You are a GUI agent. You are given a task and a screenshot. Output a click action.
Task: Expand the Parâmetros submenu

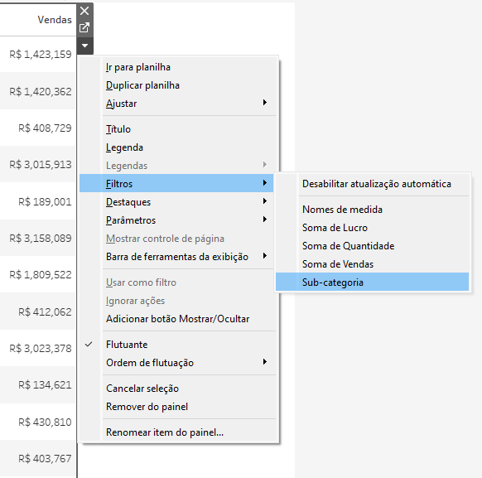[179, 220]
